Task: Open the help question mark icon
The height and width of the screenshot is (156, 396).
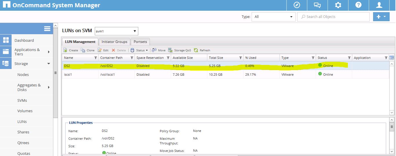Action: 358,5
